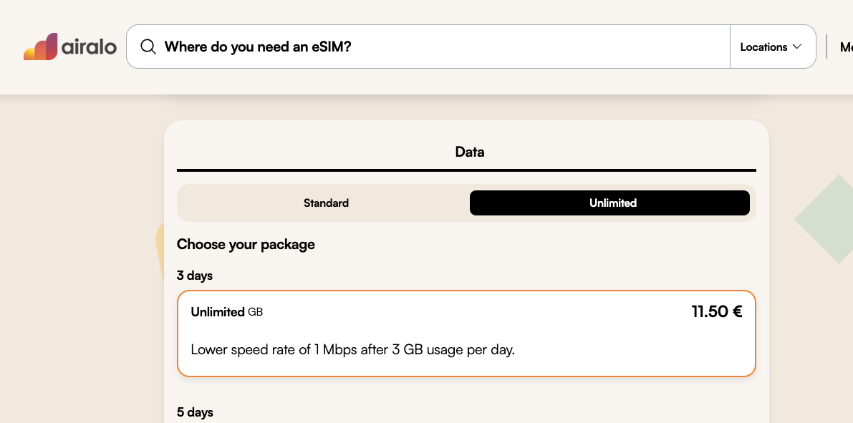Click the partially visible menu item at top right

(846, 47)
